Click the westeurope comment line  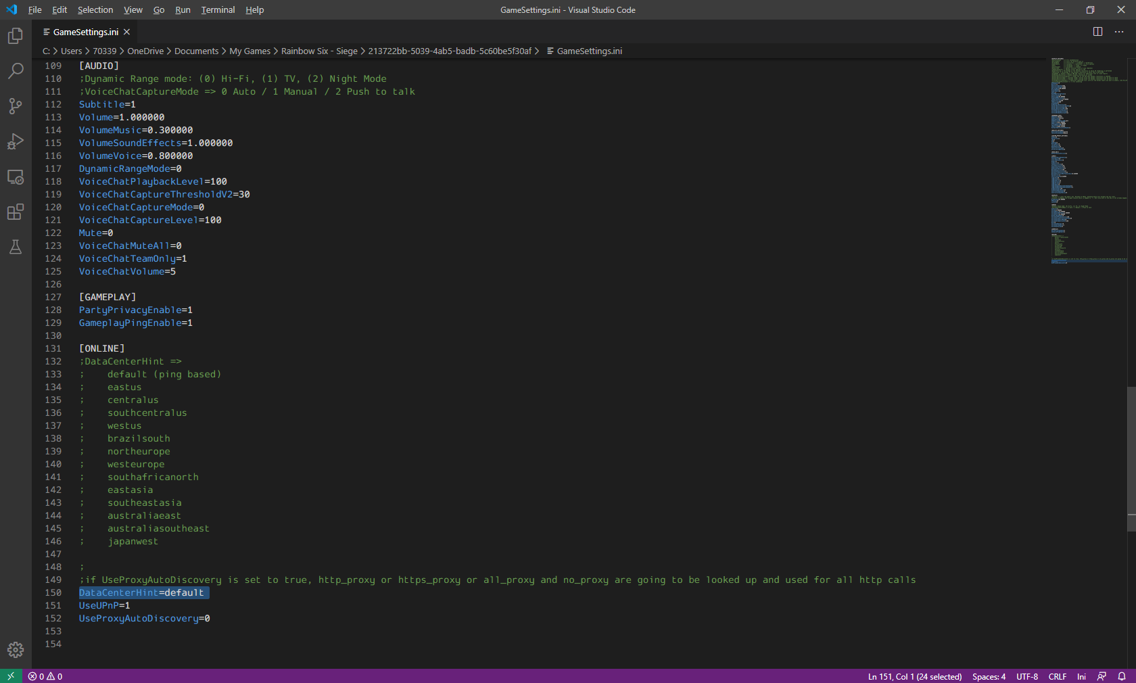pos(122,464)
